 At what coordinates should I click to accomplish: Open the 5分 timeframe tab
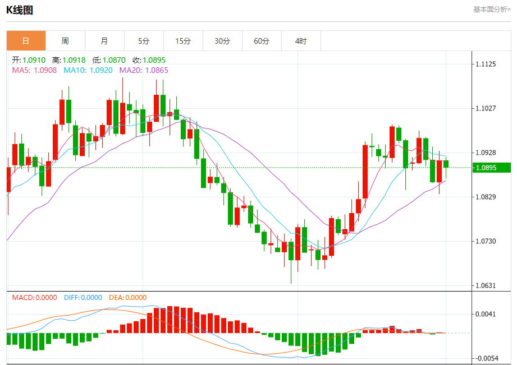point(144,41)
